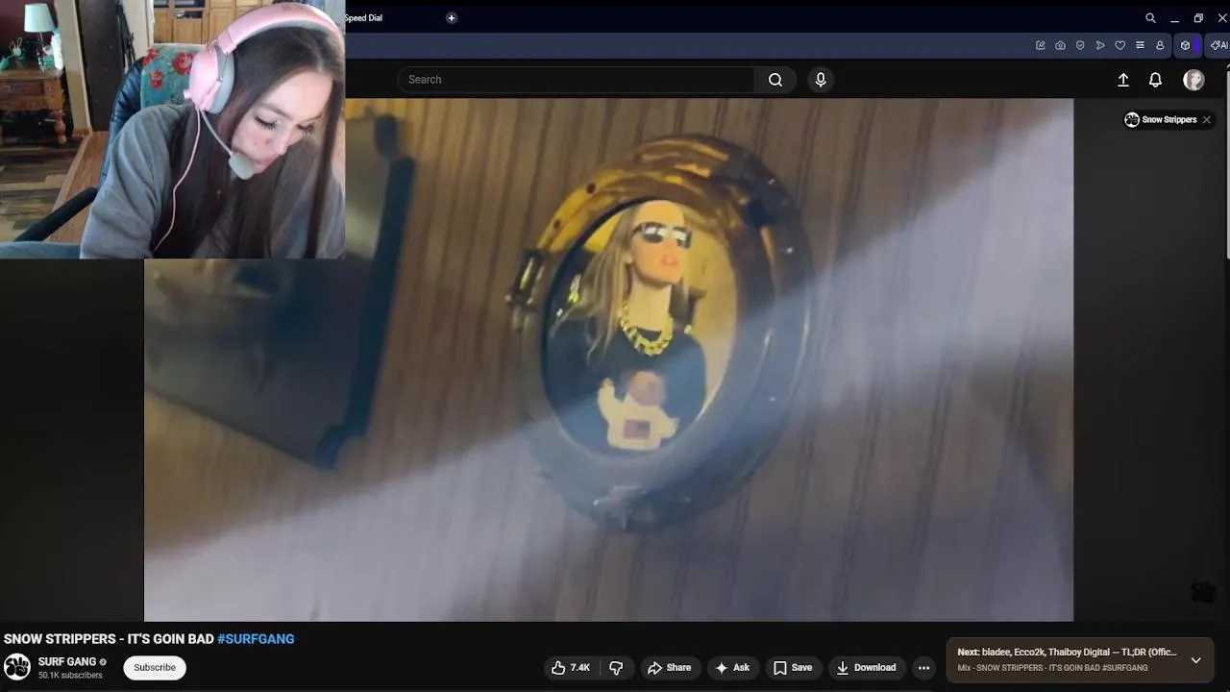Click the snapshot camera icon in address bar

point(1060,45)
